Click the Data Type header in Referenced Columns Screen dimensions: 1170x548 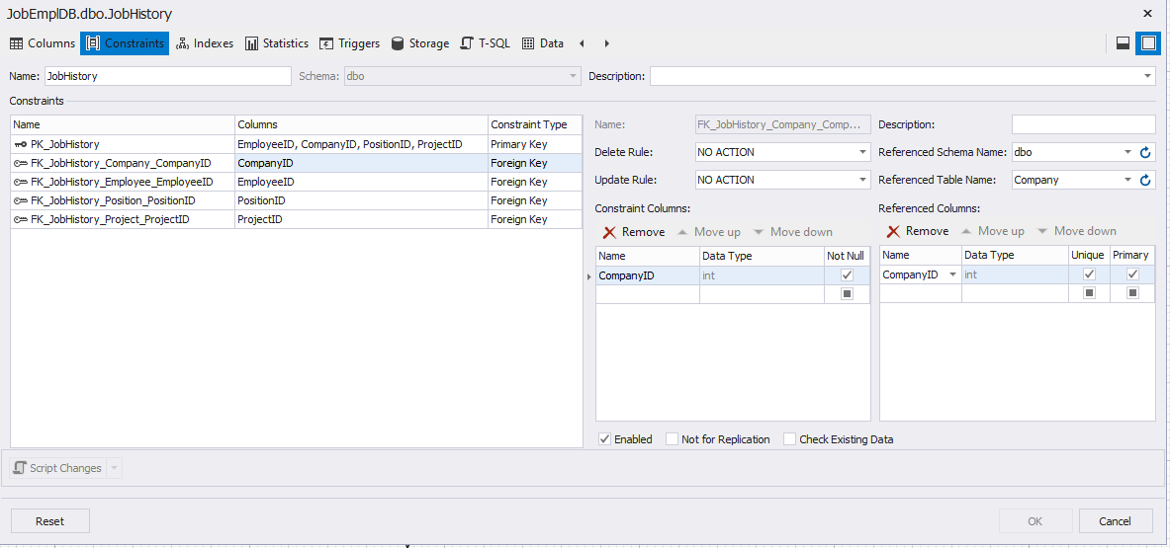(x=1014, y=256)
